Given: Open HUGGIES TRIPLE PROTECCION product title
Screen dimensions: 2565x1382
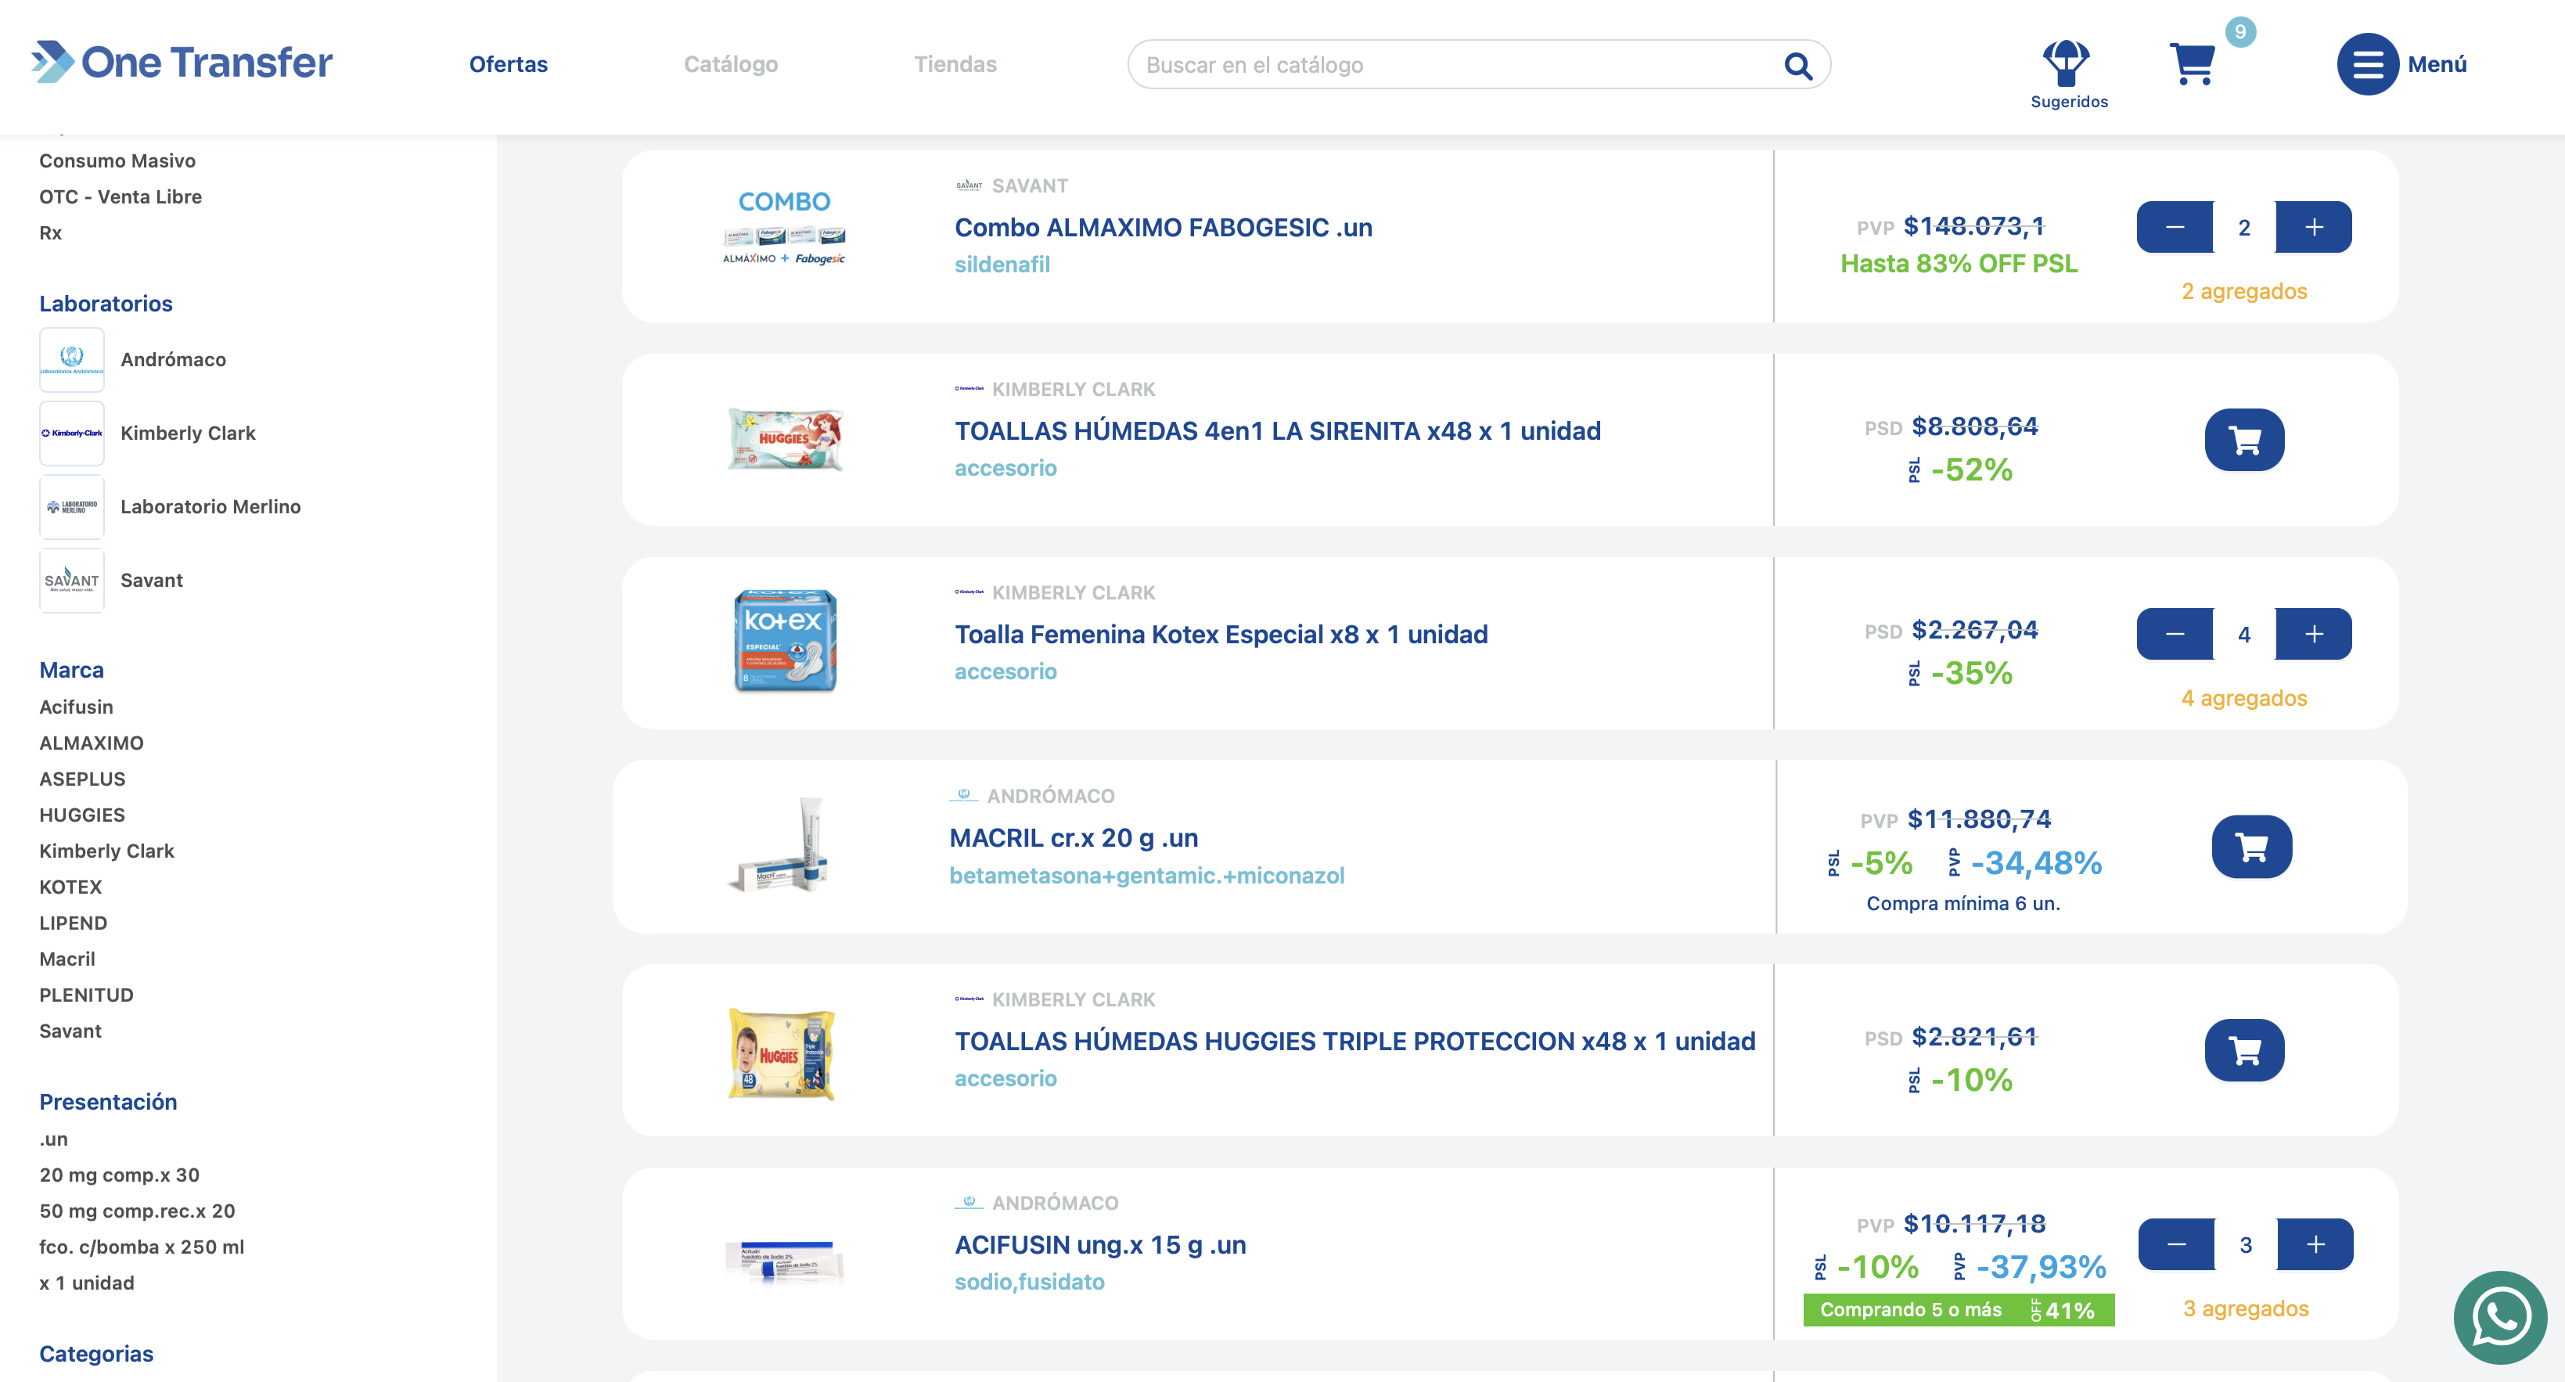Looking at the screenshot, I should click(x=1354, y=1042).
